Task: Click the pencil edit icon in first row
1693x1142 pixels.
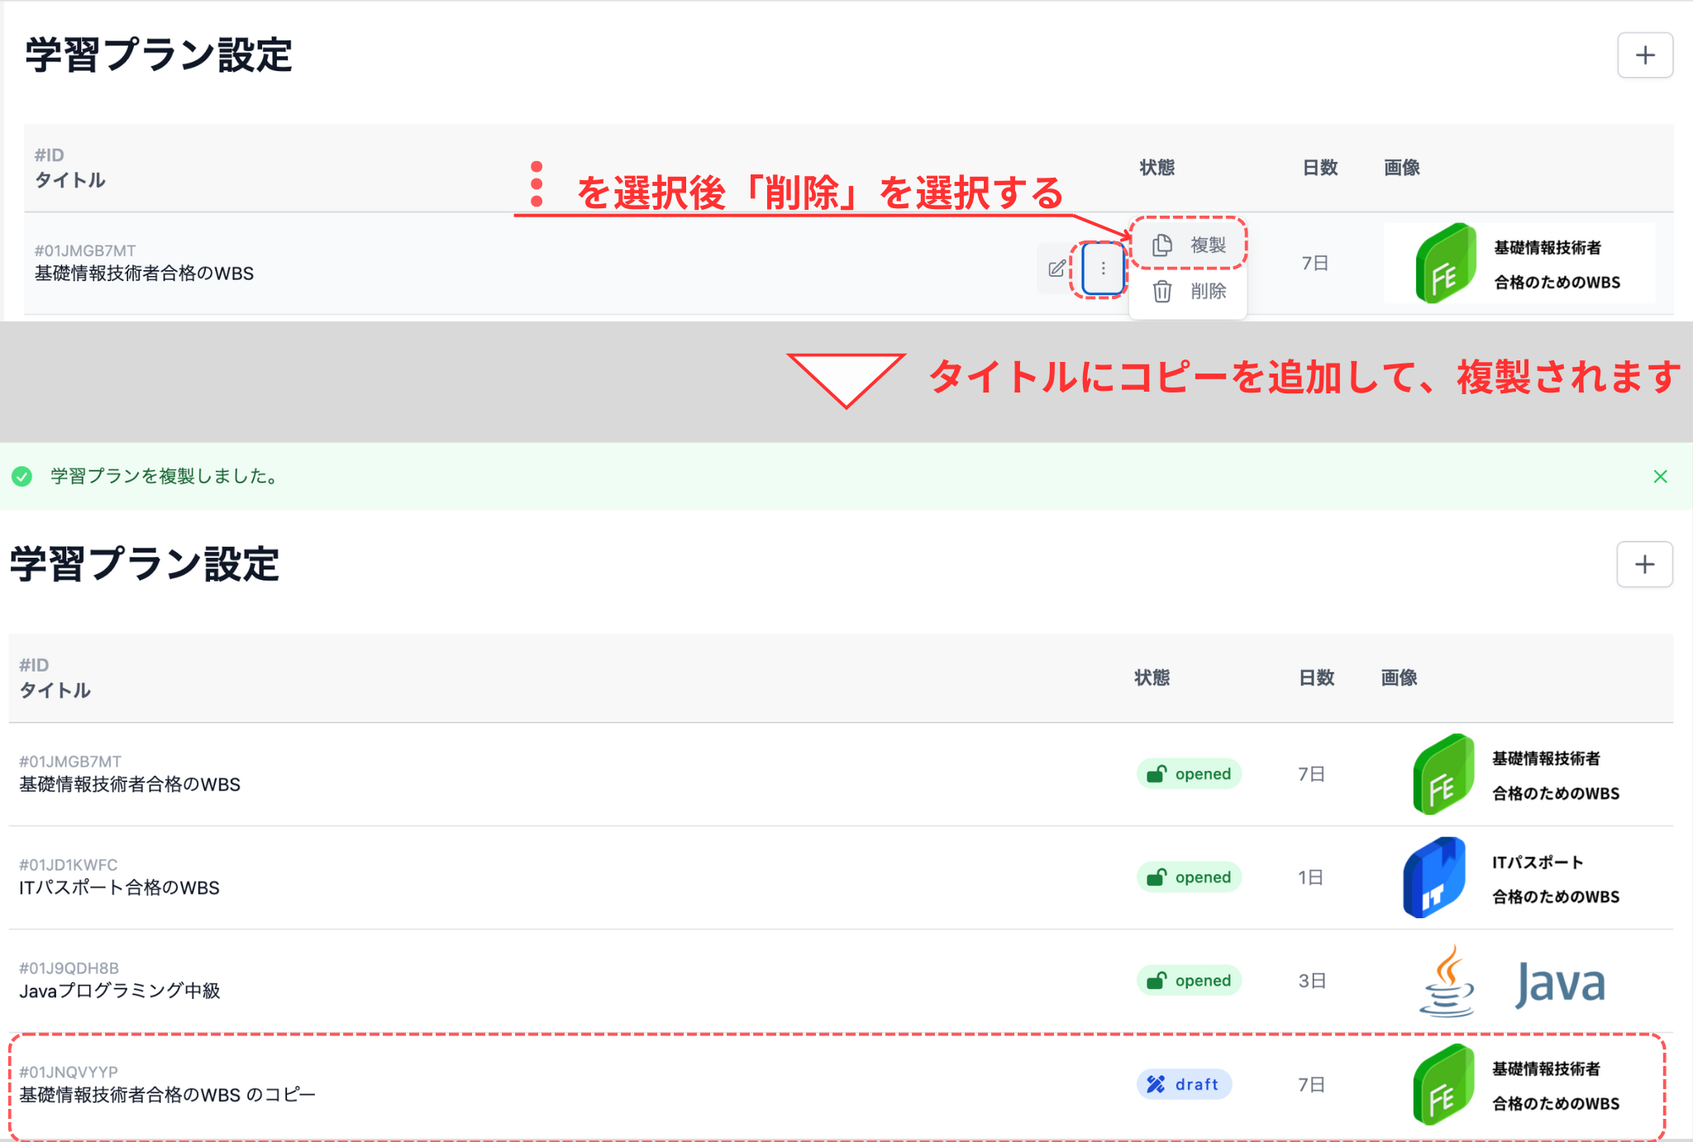Action: click(x=1056, y=269)
